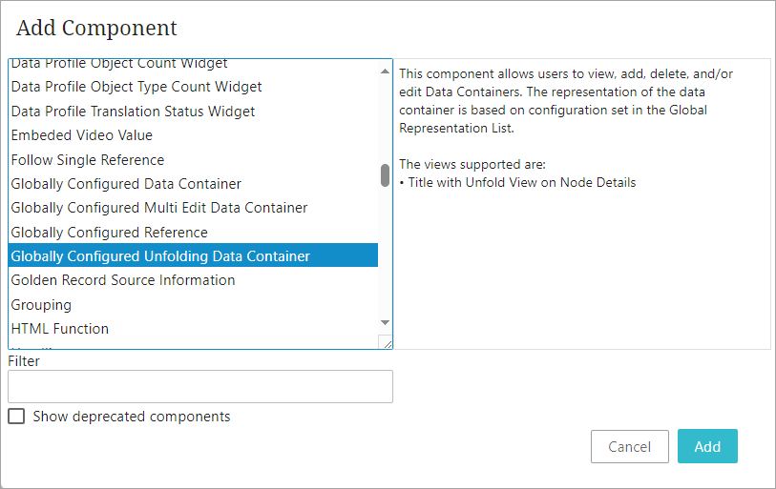This screenshot has height=489, width=776.
Task: Select Data Profile Object Count Widget
Action: click(119, 64)
